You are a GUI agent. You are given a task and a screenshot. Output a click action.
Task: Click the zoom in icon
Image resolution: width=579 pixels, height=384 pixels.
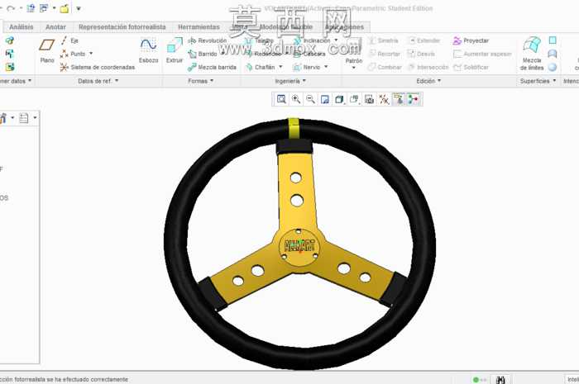296,99
